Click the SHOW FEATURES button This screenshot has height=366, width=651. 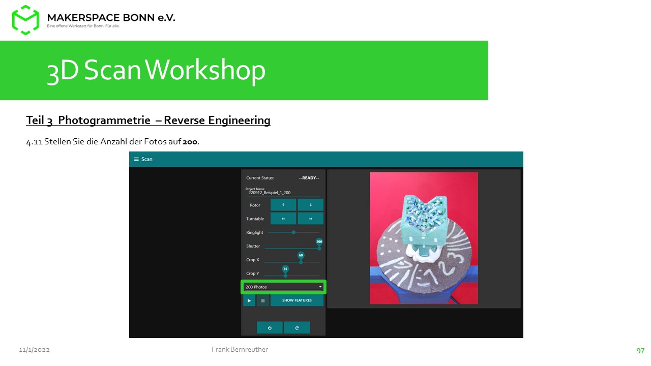pos(297,300)
